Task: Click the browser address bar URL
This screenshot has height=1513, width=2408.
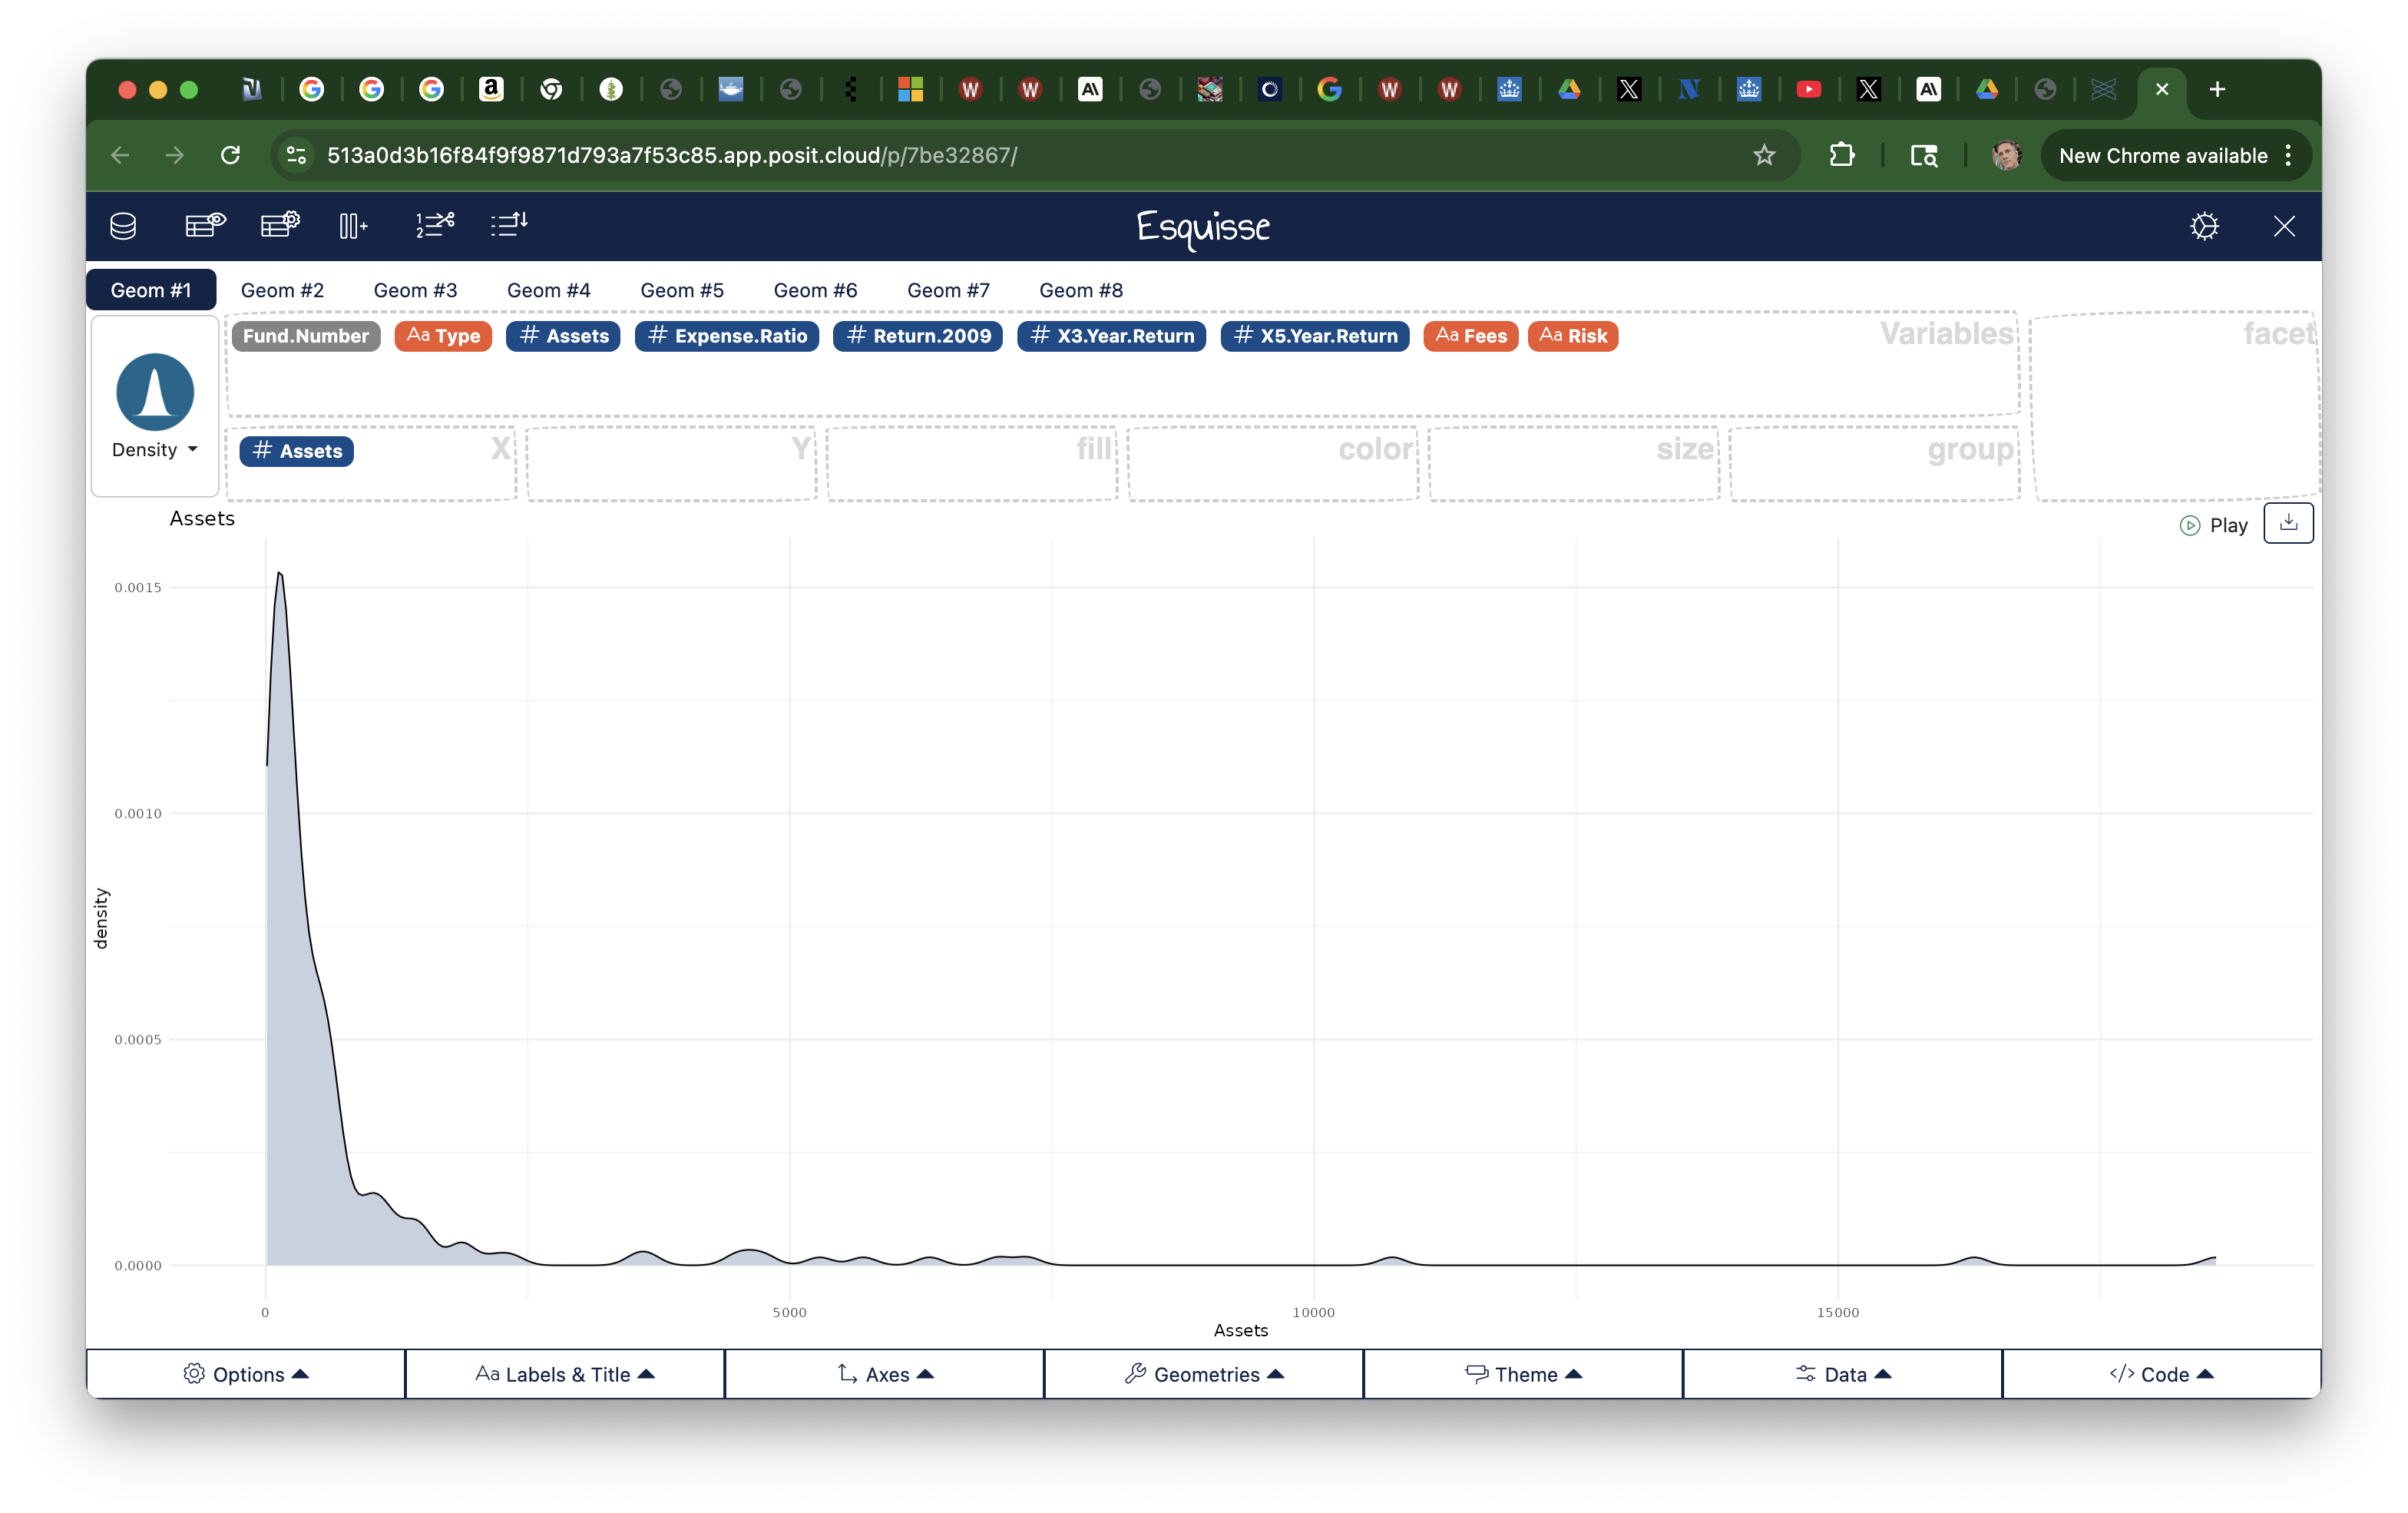Action: click(672, 156)
